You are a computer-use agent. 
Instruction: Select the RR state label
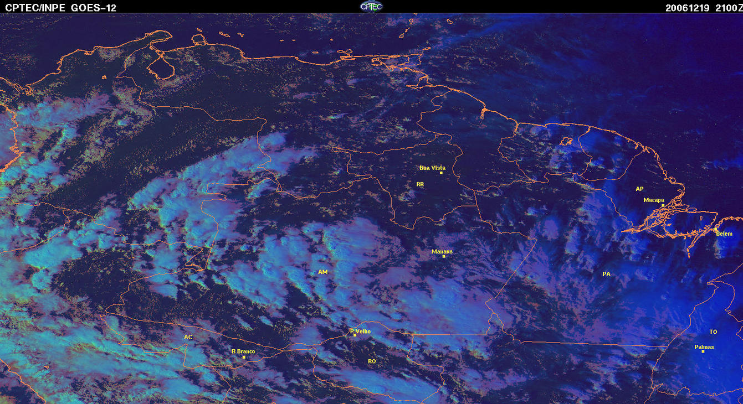(419, 184)
